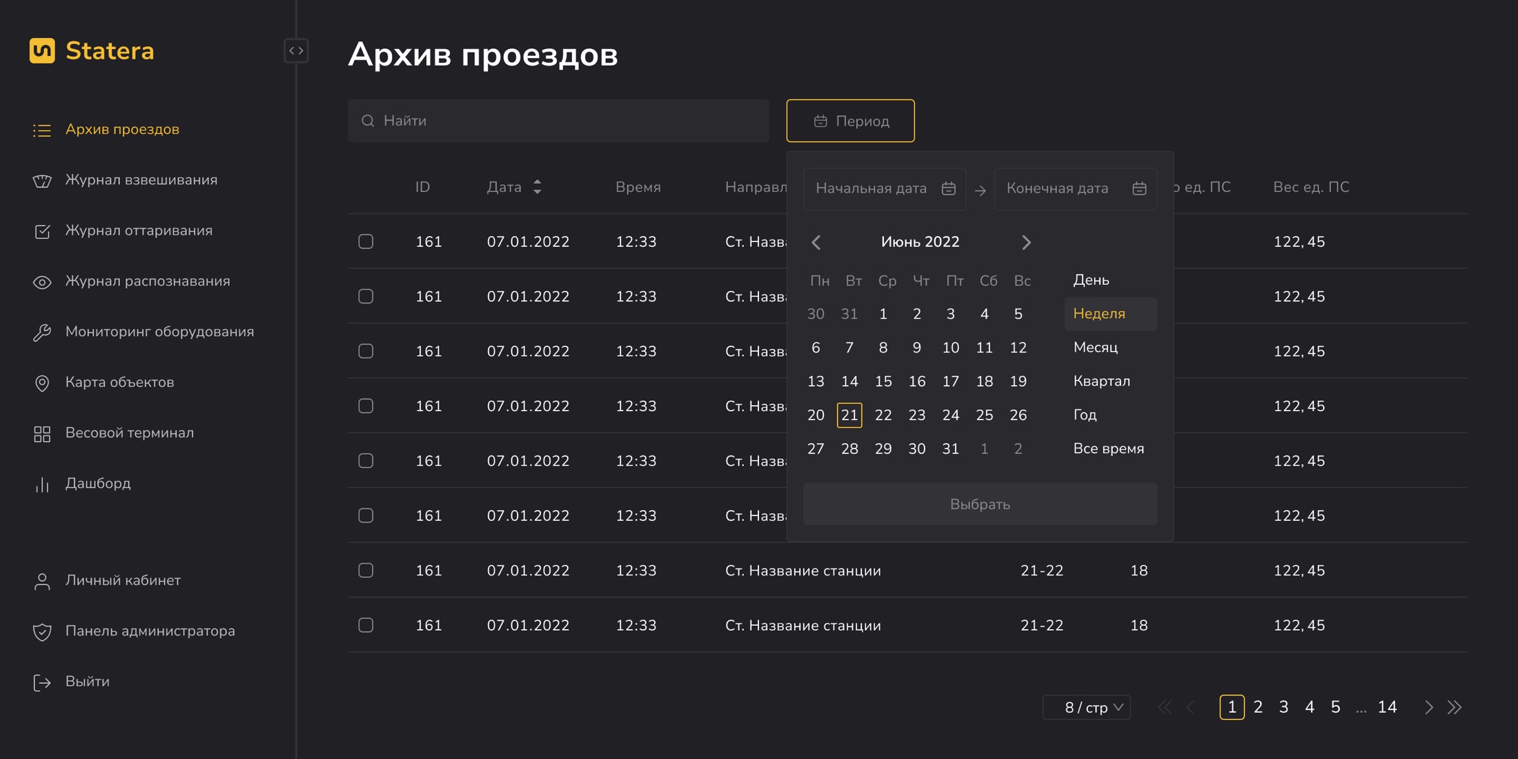Tick checkbox in first table row
Viewport: 1518px width, 759px height.
(366, 241)
